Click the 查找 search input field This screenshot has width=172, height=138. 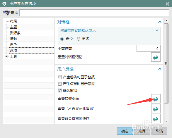(x=94, y=13)
